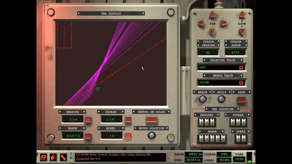Click the TMA Display title plate

(111, 13)
